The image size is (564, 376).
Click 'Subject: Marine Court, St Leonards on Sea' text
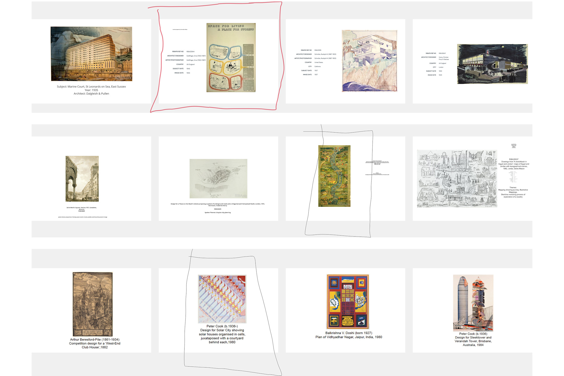(91, 87)
